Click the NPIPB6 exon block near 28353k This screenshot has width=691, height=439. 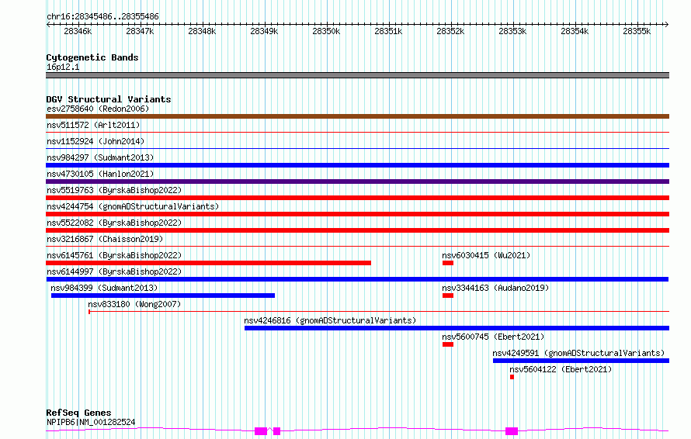coord(512,431)
